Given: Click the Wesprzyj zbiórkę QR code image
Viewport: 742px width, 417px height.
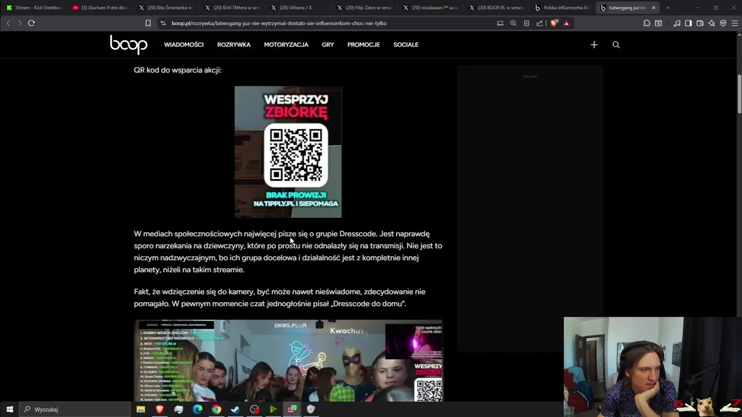Looking at the screenshot, I should click(x=288, y=152).
